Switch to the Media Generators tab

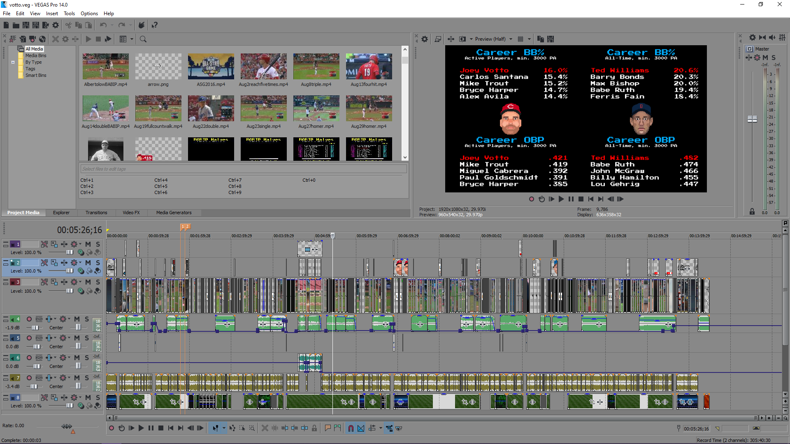[x=174, y=213]
